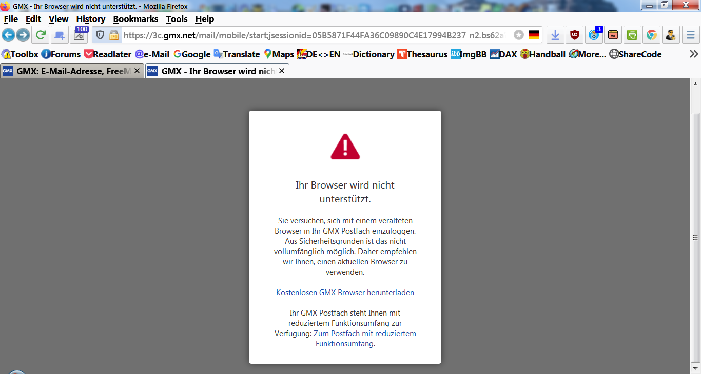Click the German flag icon in address bar
The width and height of the screenshot is (701, 374).
tap(534, 35)
